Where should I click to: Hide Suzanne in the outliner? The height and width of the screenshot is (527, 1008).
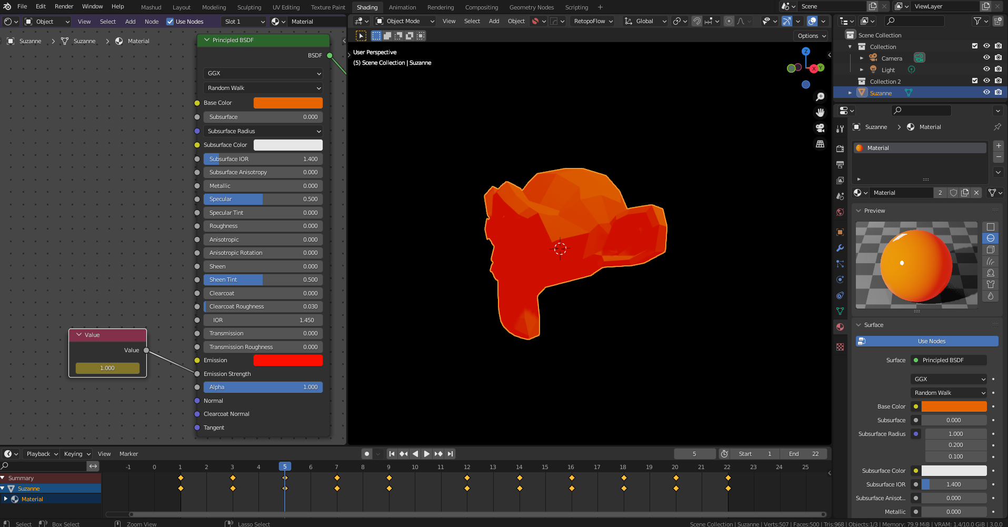click(x=986, y=93)
